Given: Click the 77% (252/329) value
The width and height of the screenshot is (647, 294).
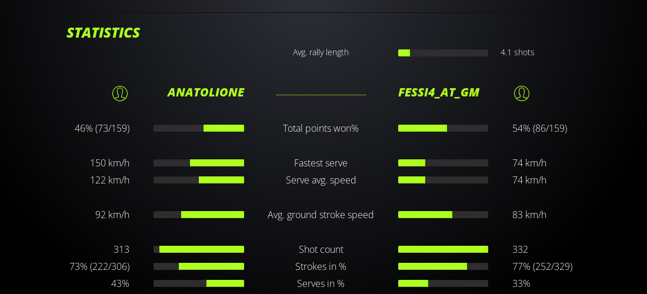Looking at the screenshot, I should point(542,266).
